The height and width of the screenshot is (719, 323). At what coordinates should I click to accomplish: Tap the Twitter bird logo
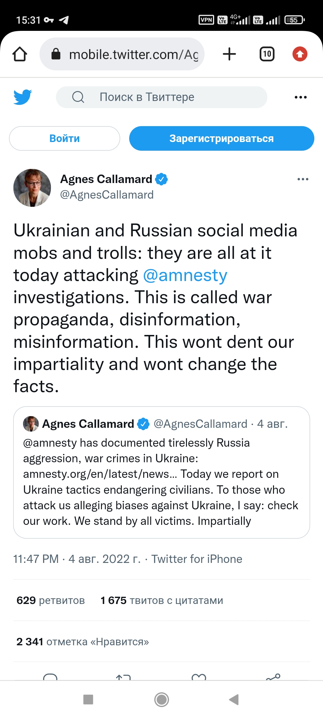[x=23, y=97]
